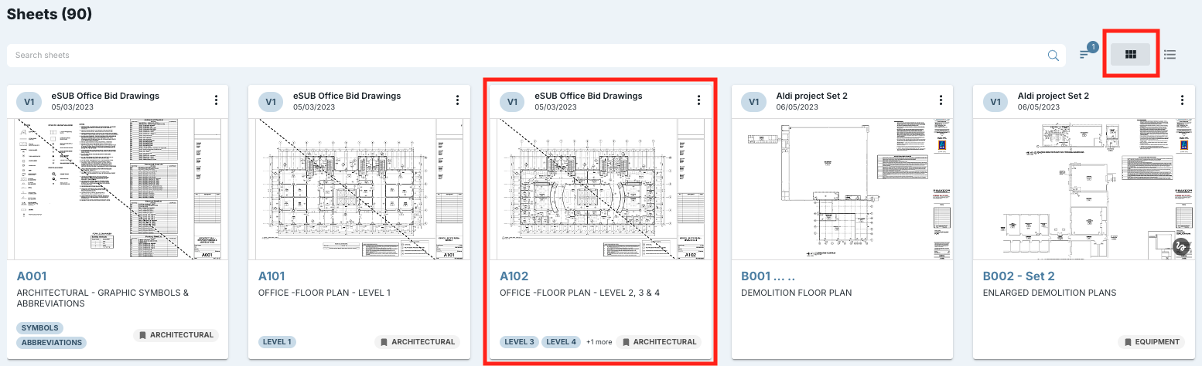Screen dimensions: 1202x366
Task: Select the SYMBOLS tag on A001
Action: pos(40,328)
